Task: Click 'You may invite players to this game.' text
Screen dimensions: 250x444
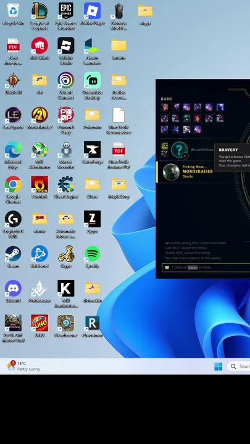Action: (193, 258)
